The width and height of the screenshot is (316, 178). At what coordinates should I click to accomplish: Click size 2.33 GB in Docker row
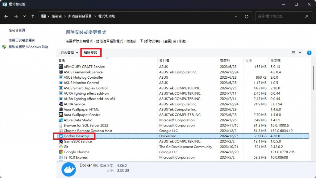point(260,136)
